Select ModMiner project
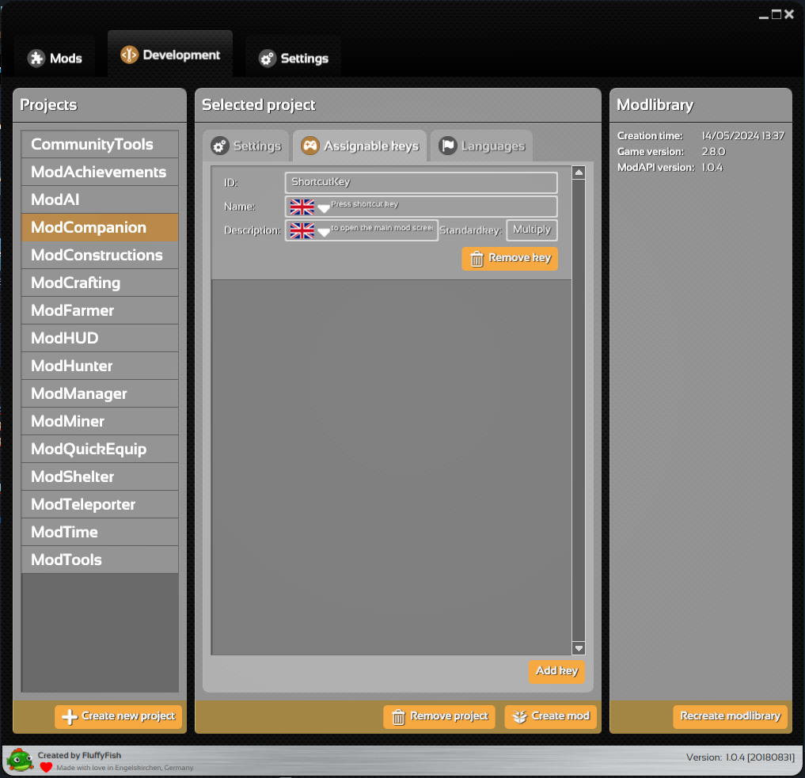 (100, 421)
